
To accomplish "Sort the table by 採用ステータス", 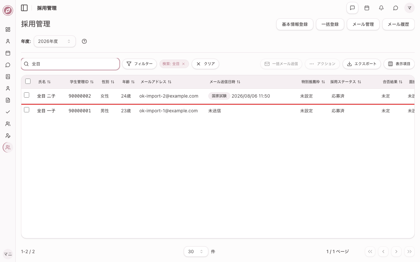I will pos(346,82).
